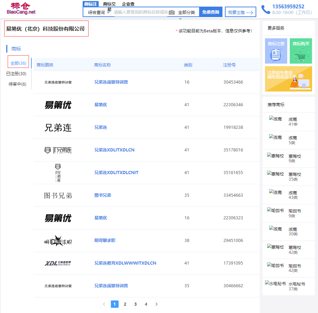Screen dimensions: 318x313
Task: Click the phone icon beside the number
Action: point(266,9)
